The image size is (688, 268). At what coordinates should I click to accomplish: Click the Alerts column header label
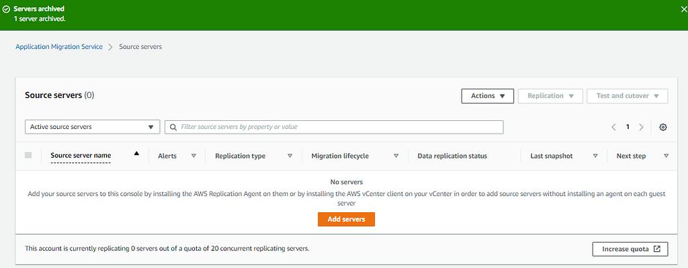click(x=167, y=156)
